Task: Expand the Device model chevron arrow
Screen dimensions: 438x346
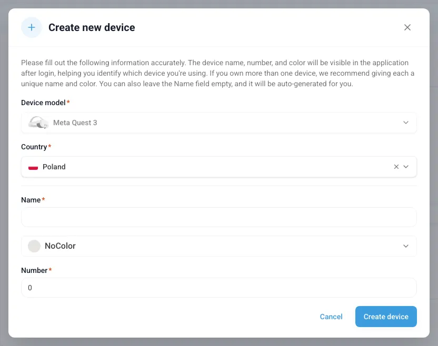Action: (405, 123)
